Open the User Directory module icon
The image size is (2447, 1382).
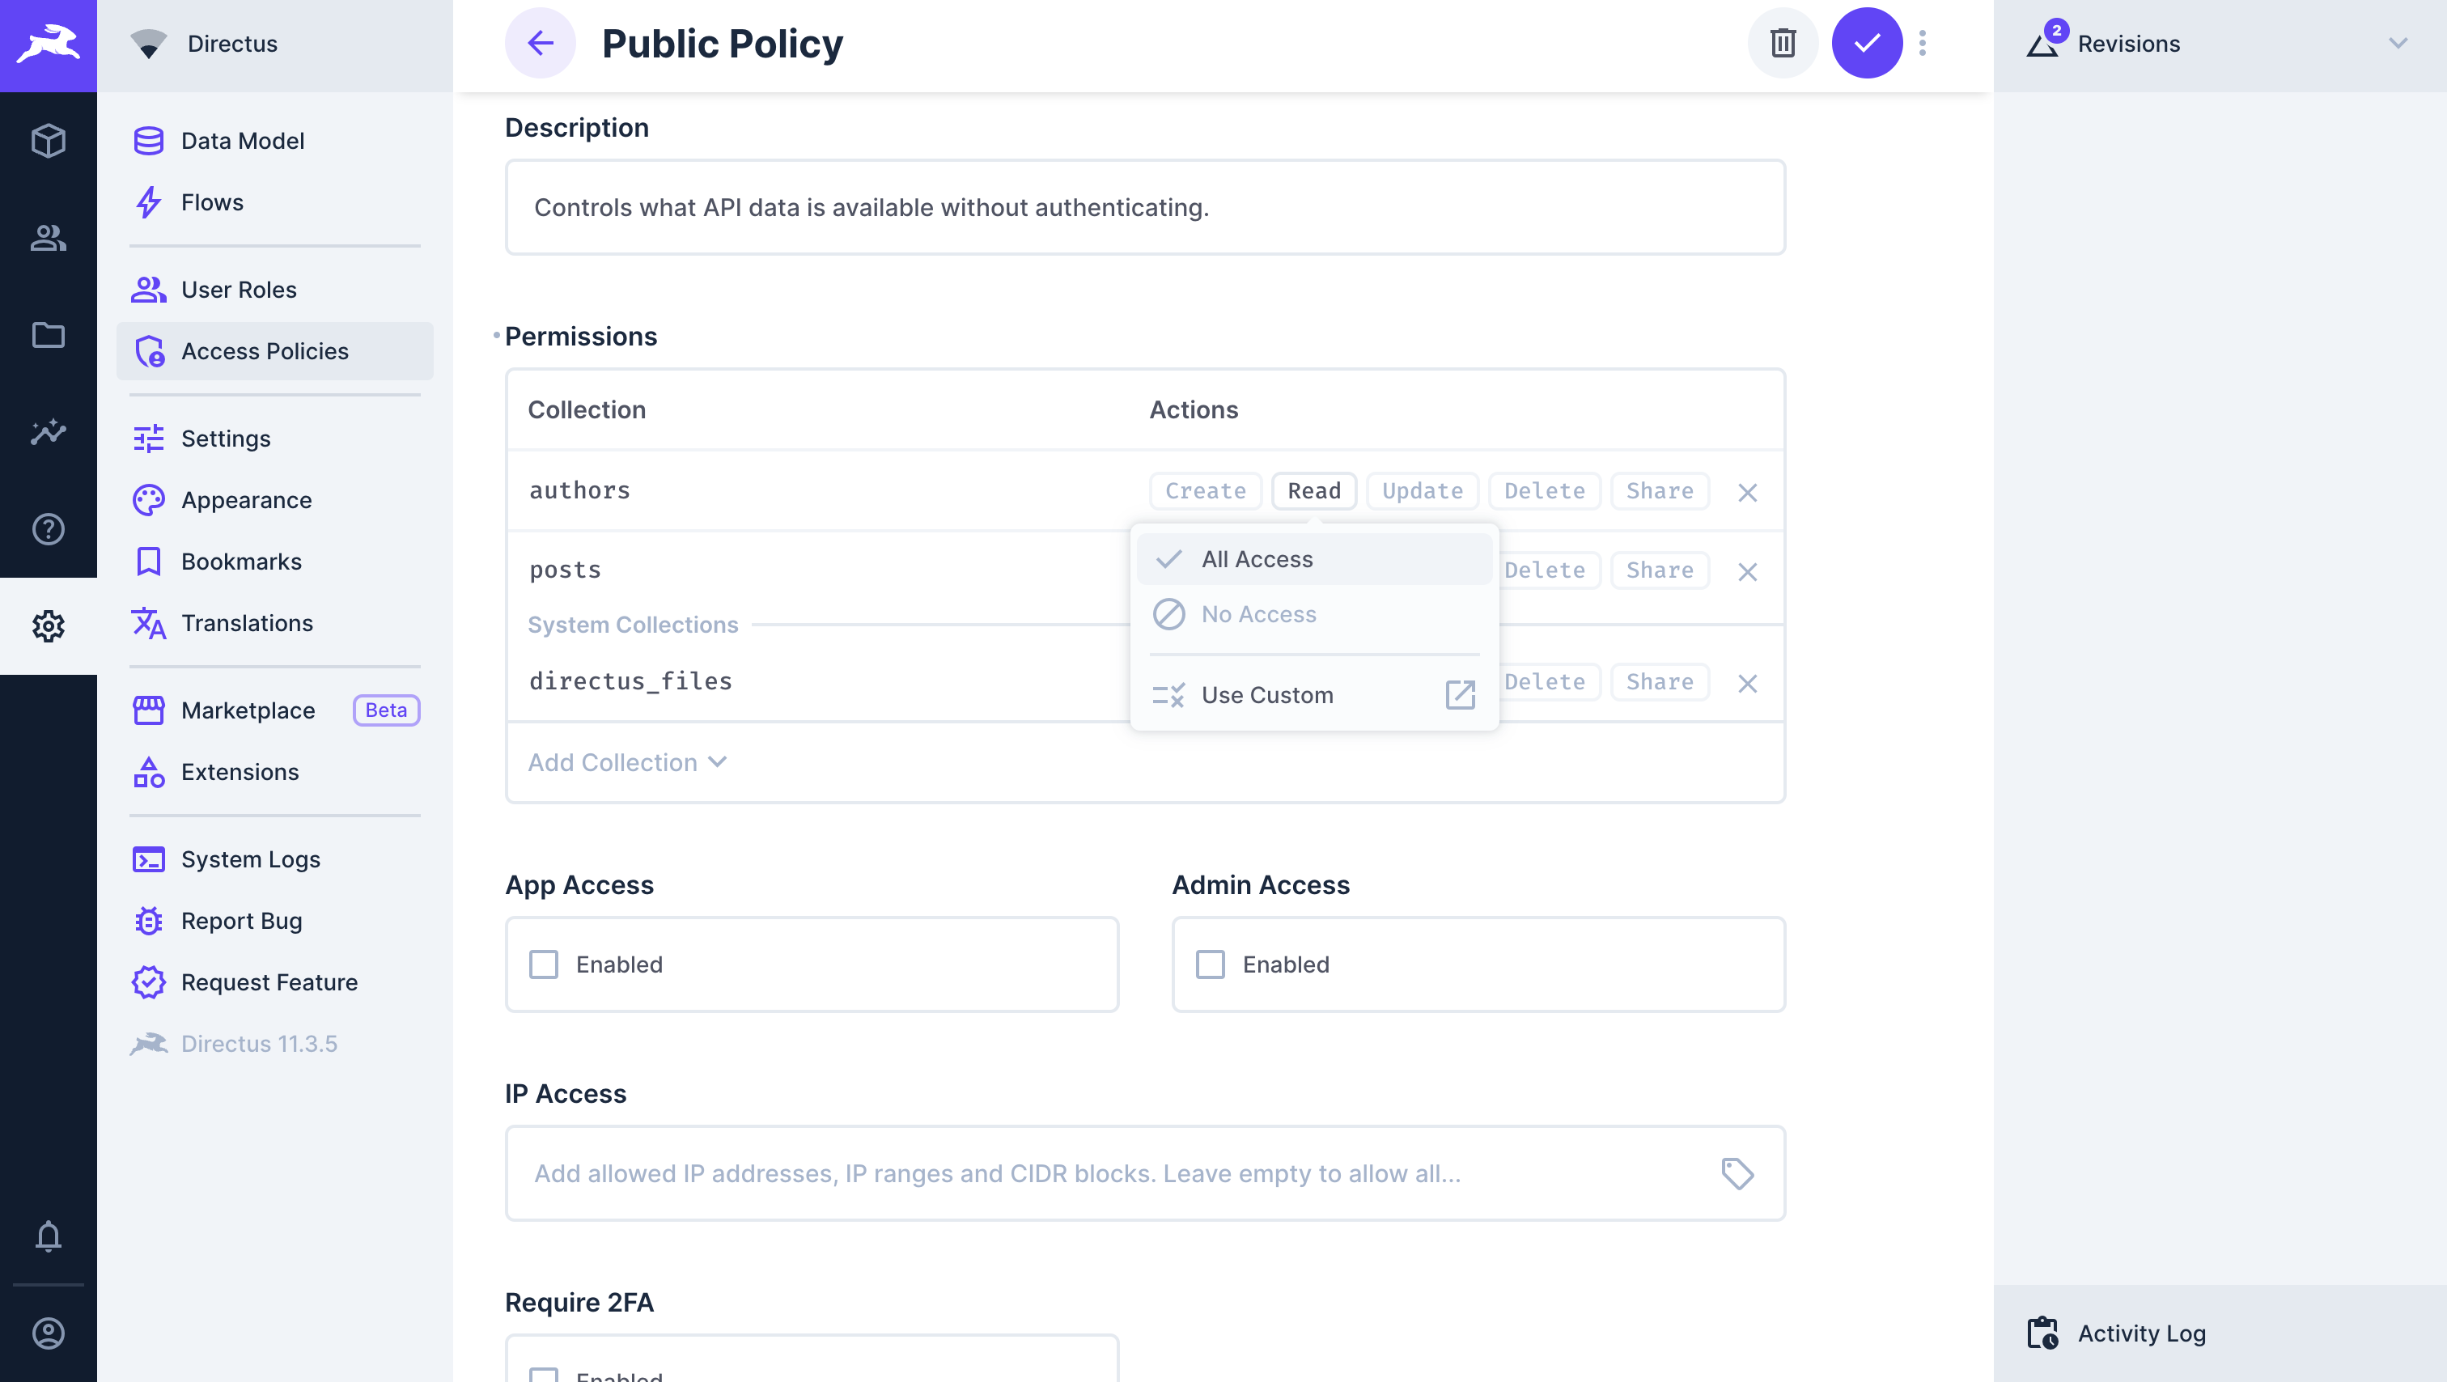[x=48, y=237]
